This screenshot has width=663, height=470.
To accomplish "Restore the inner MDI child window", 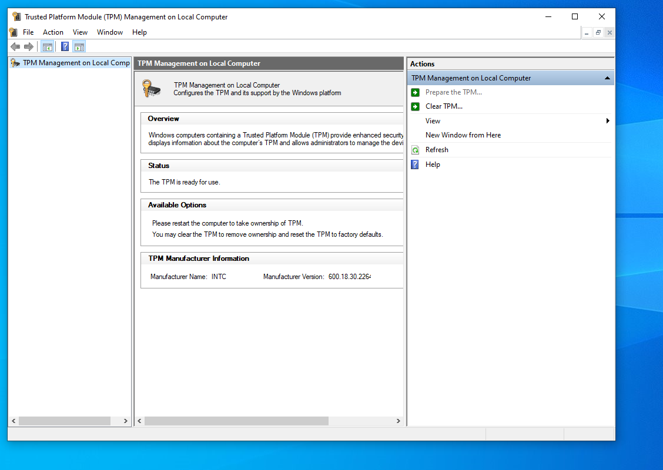I will [598, 32].
